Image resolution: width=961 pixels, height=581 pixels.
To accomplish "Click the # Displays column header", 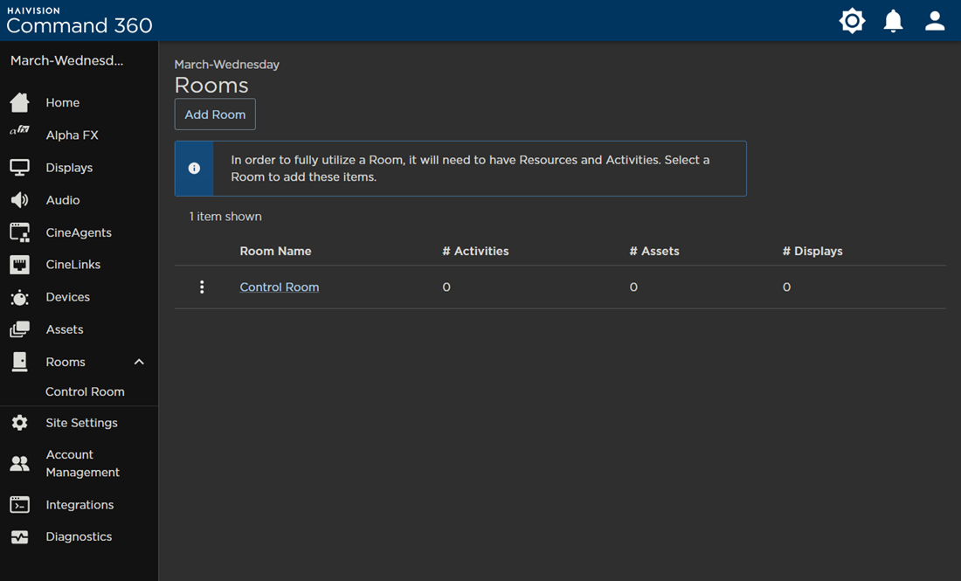I will (x=812, y=251).
